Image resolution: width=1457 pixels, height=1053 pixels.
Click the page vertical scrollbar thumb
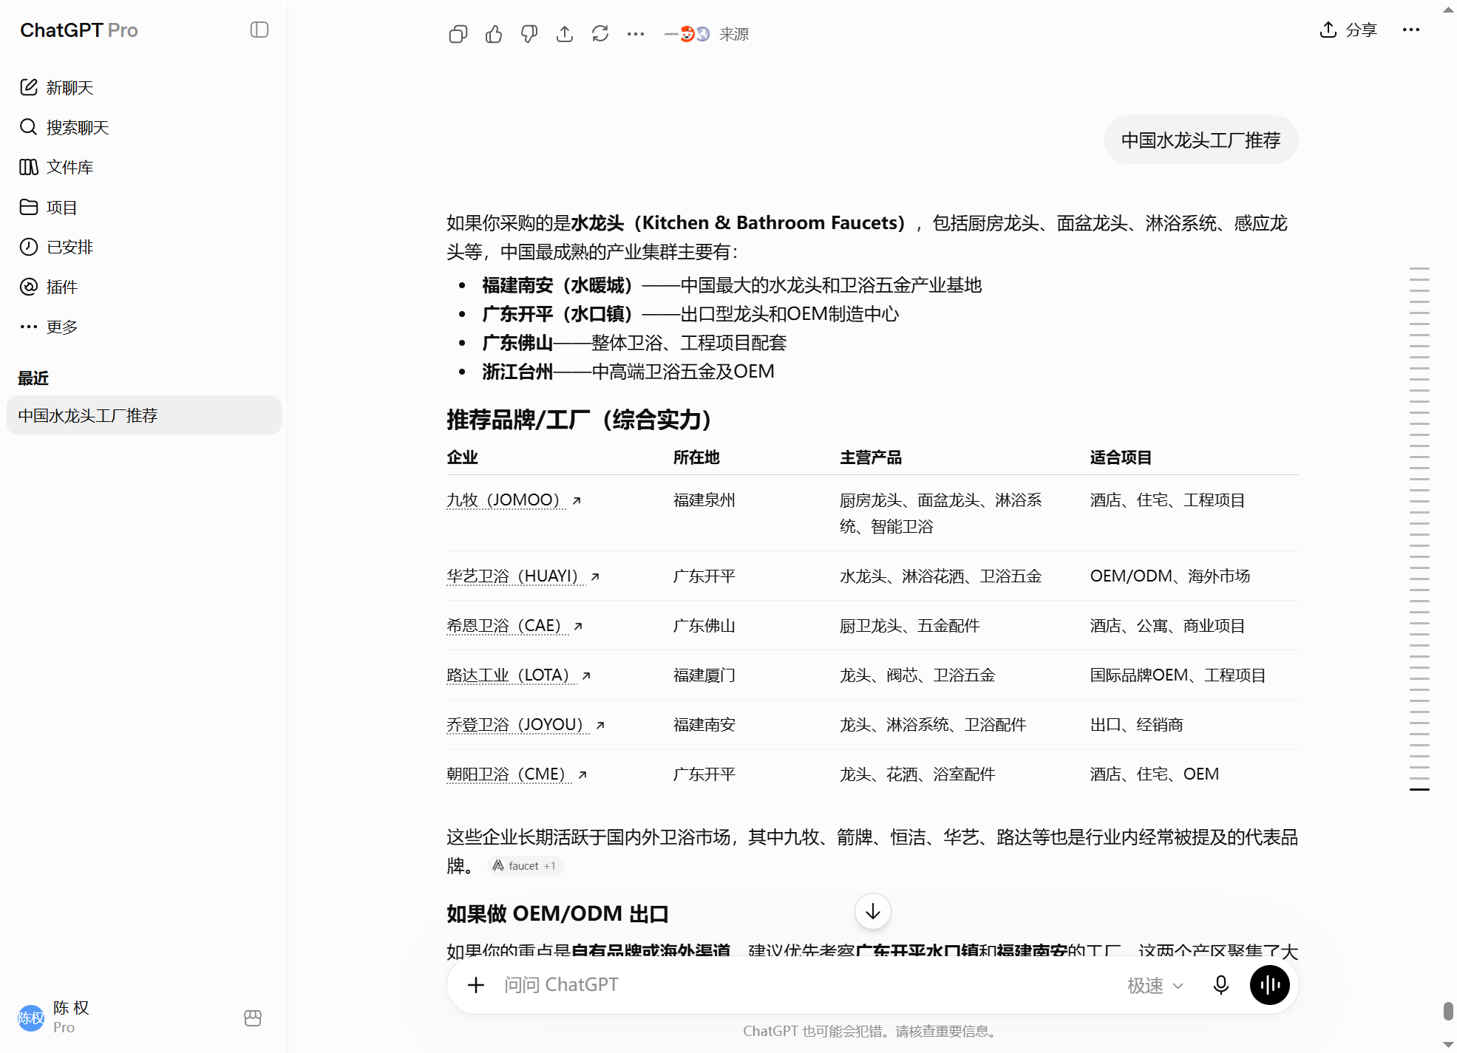click(x=1448, y=1011)
